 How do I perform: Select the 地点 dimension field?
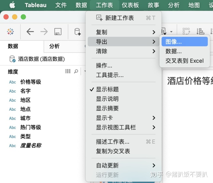(25, 109)
